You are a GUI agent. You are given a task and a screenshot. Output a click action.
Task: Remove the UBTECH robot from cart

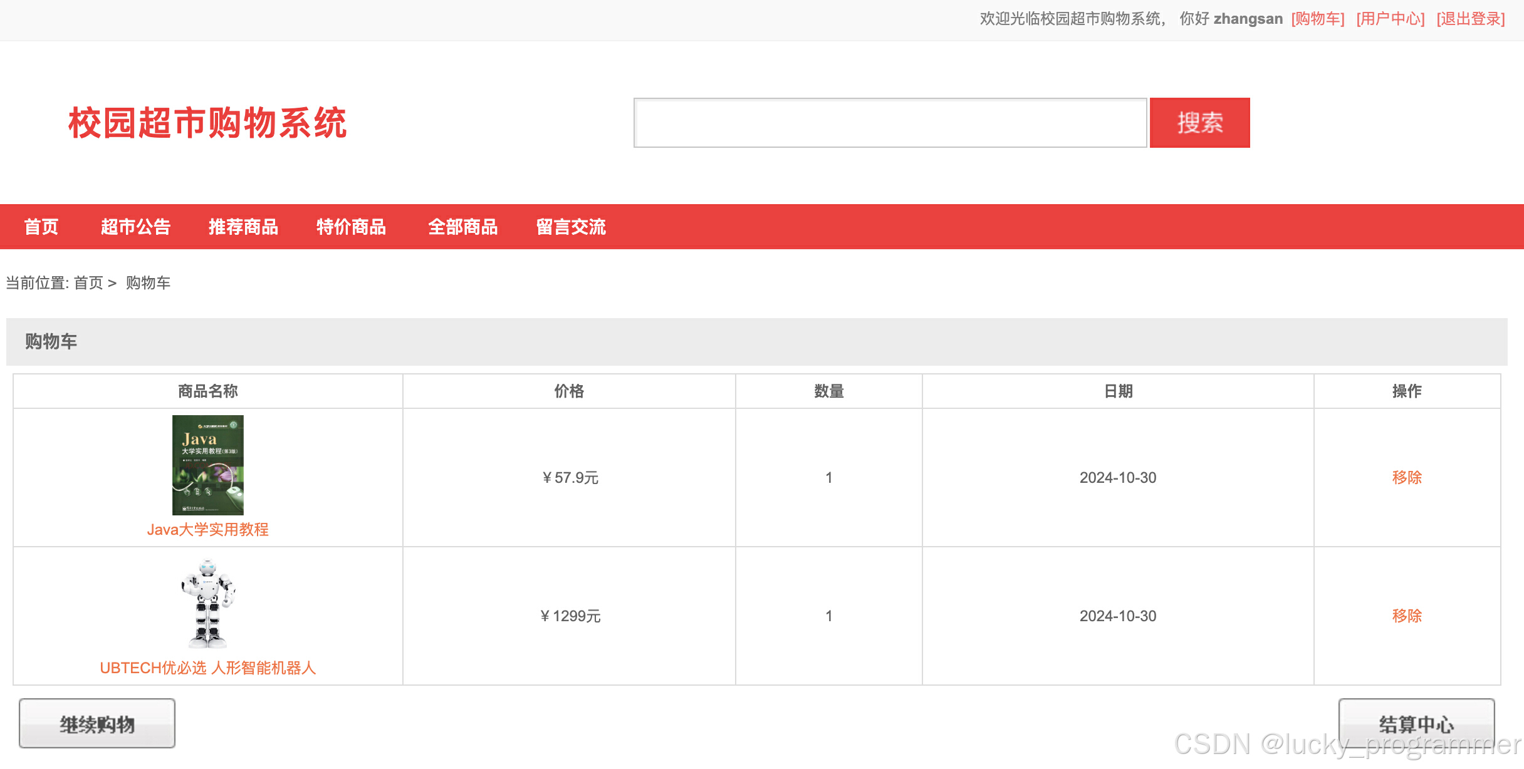1406,616
